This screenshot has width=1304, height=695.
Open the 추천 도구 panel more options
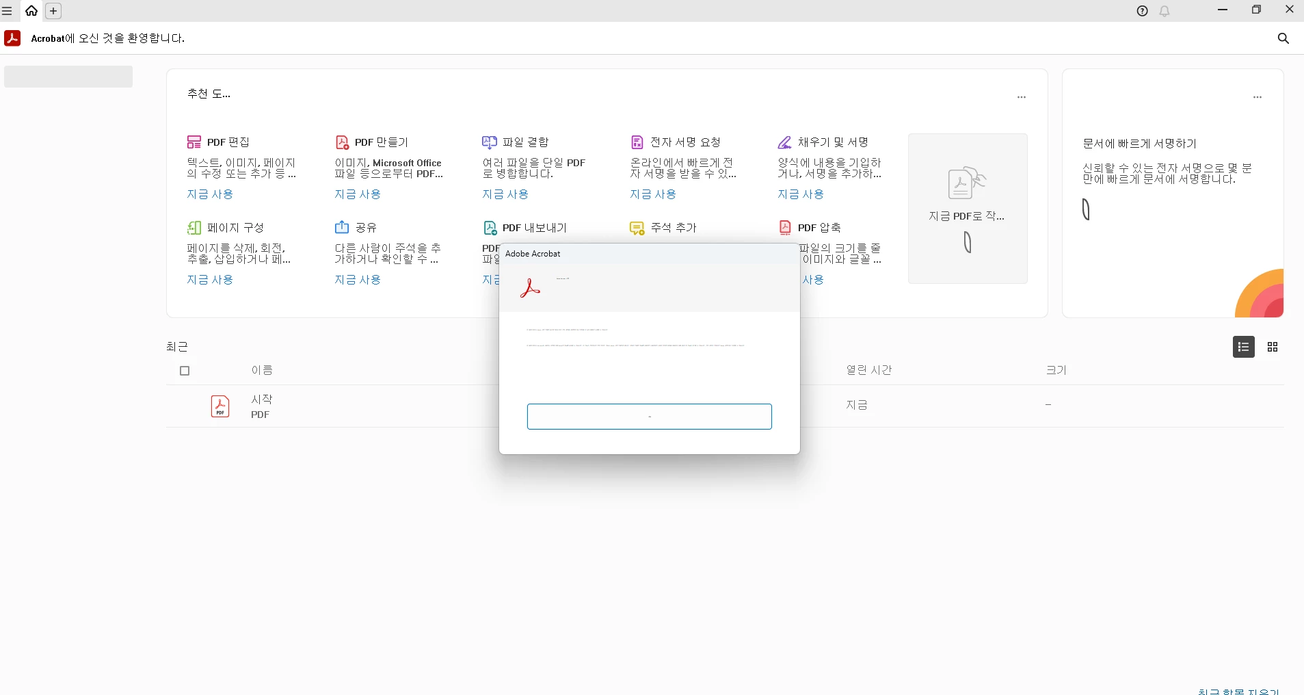[1022, 97]
